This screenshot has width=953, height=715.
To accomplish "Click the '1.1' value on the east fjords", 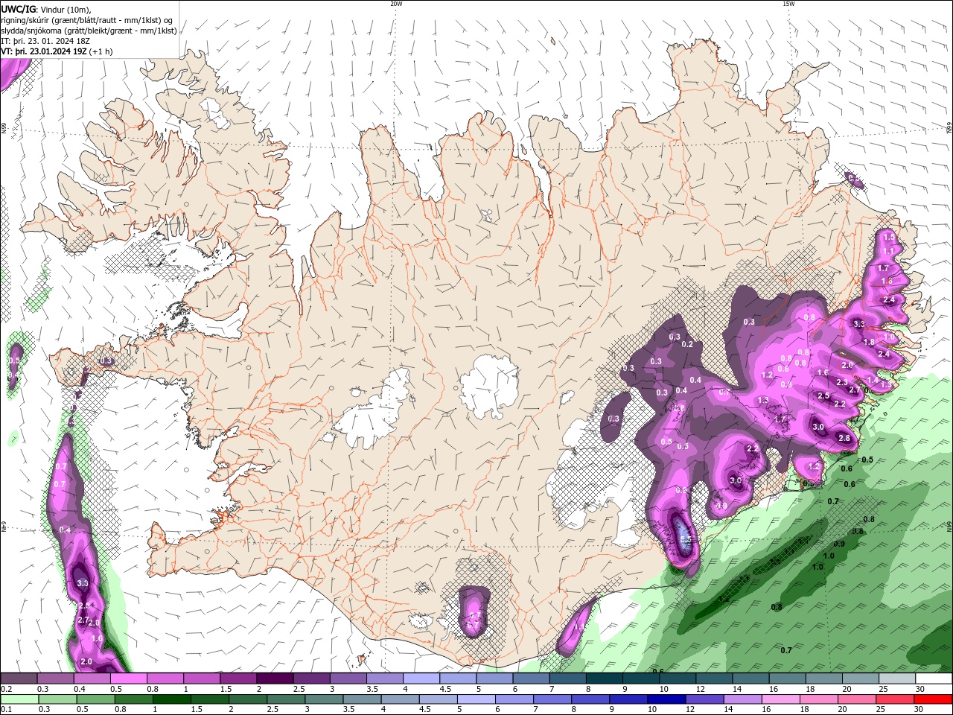I will [x=888, y=252].
